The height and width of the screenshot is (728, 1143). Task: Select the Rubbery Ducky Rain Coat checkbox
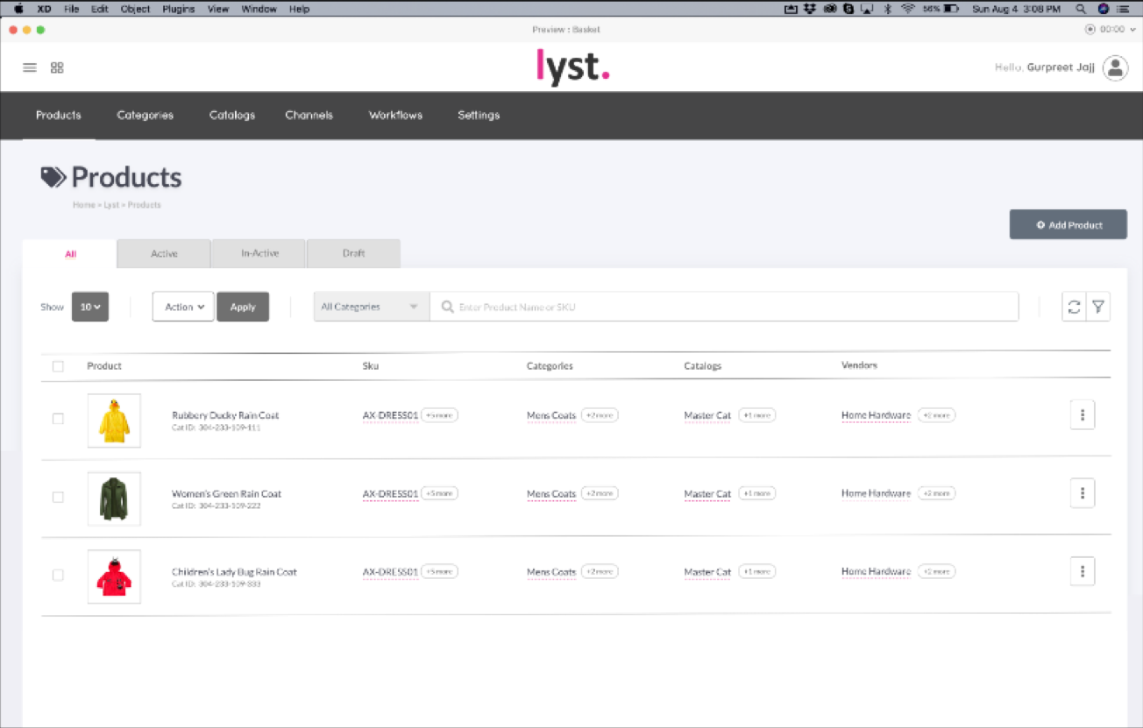(x=58, y=419)
